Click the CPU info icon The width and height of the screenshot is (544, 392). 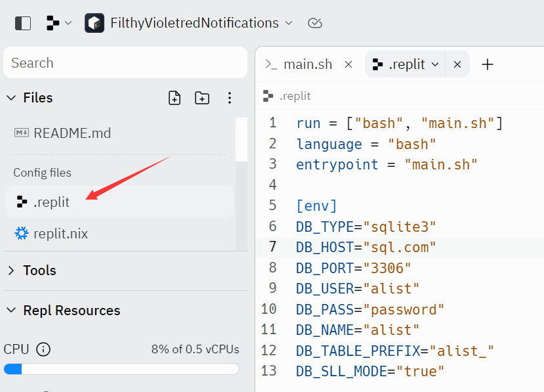pos(43,349)
